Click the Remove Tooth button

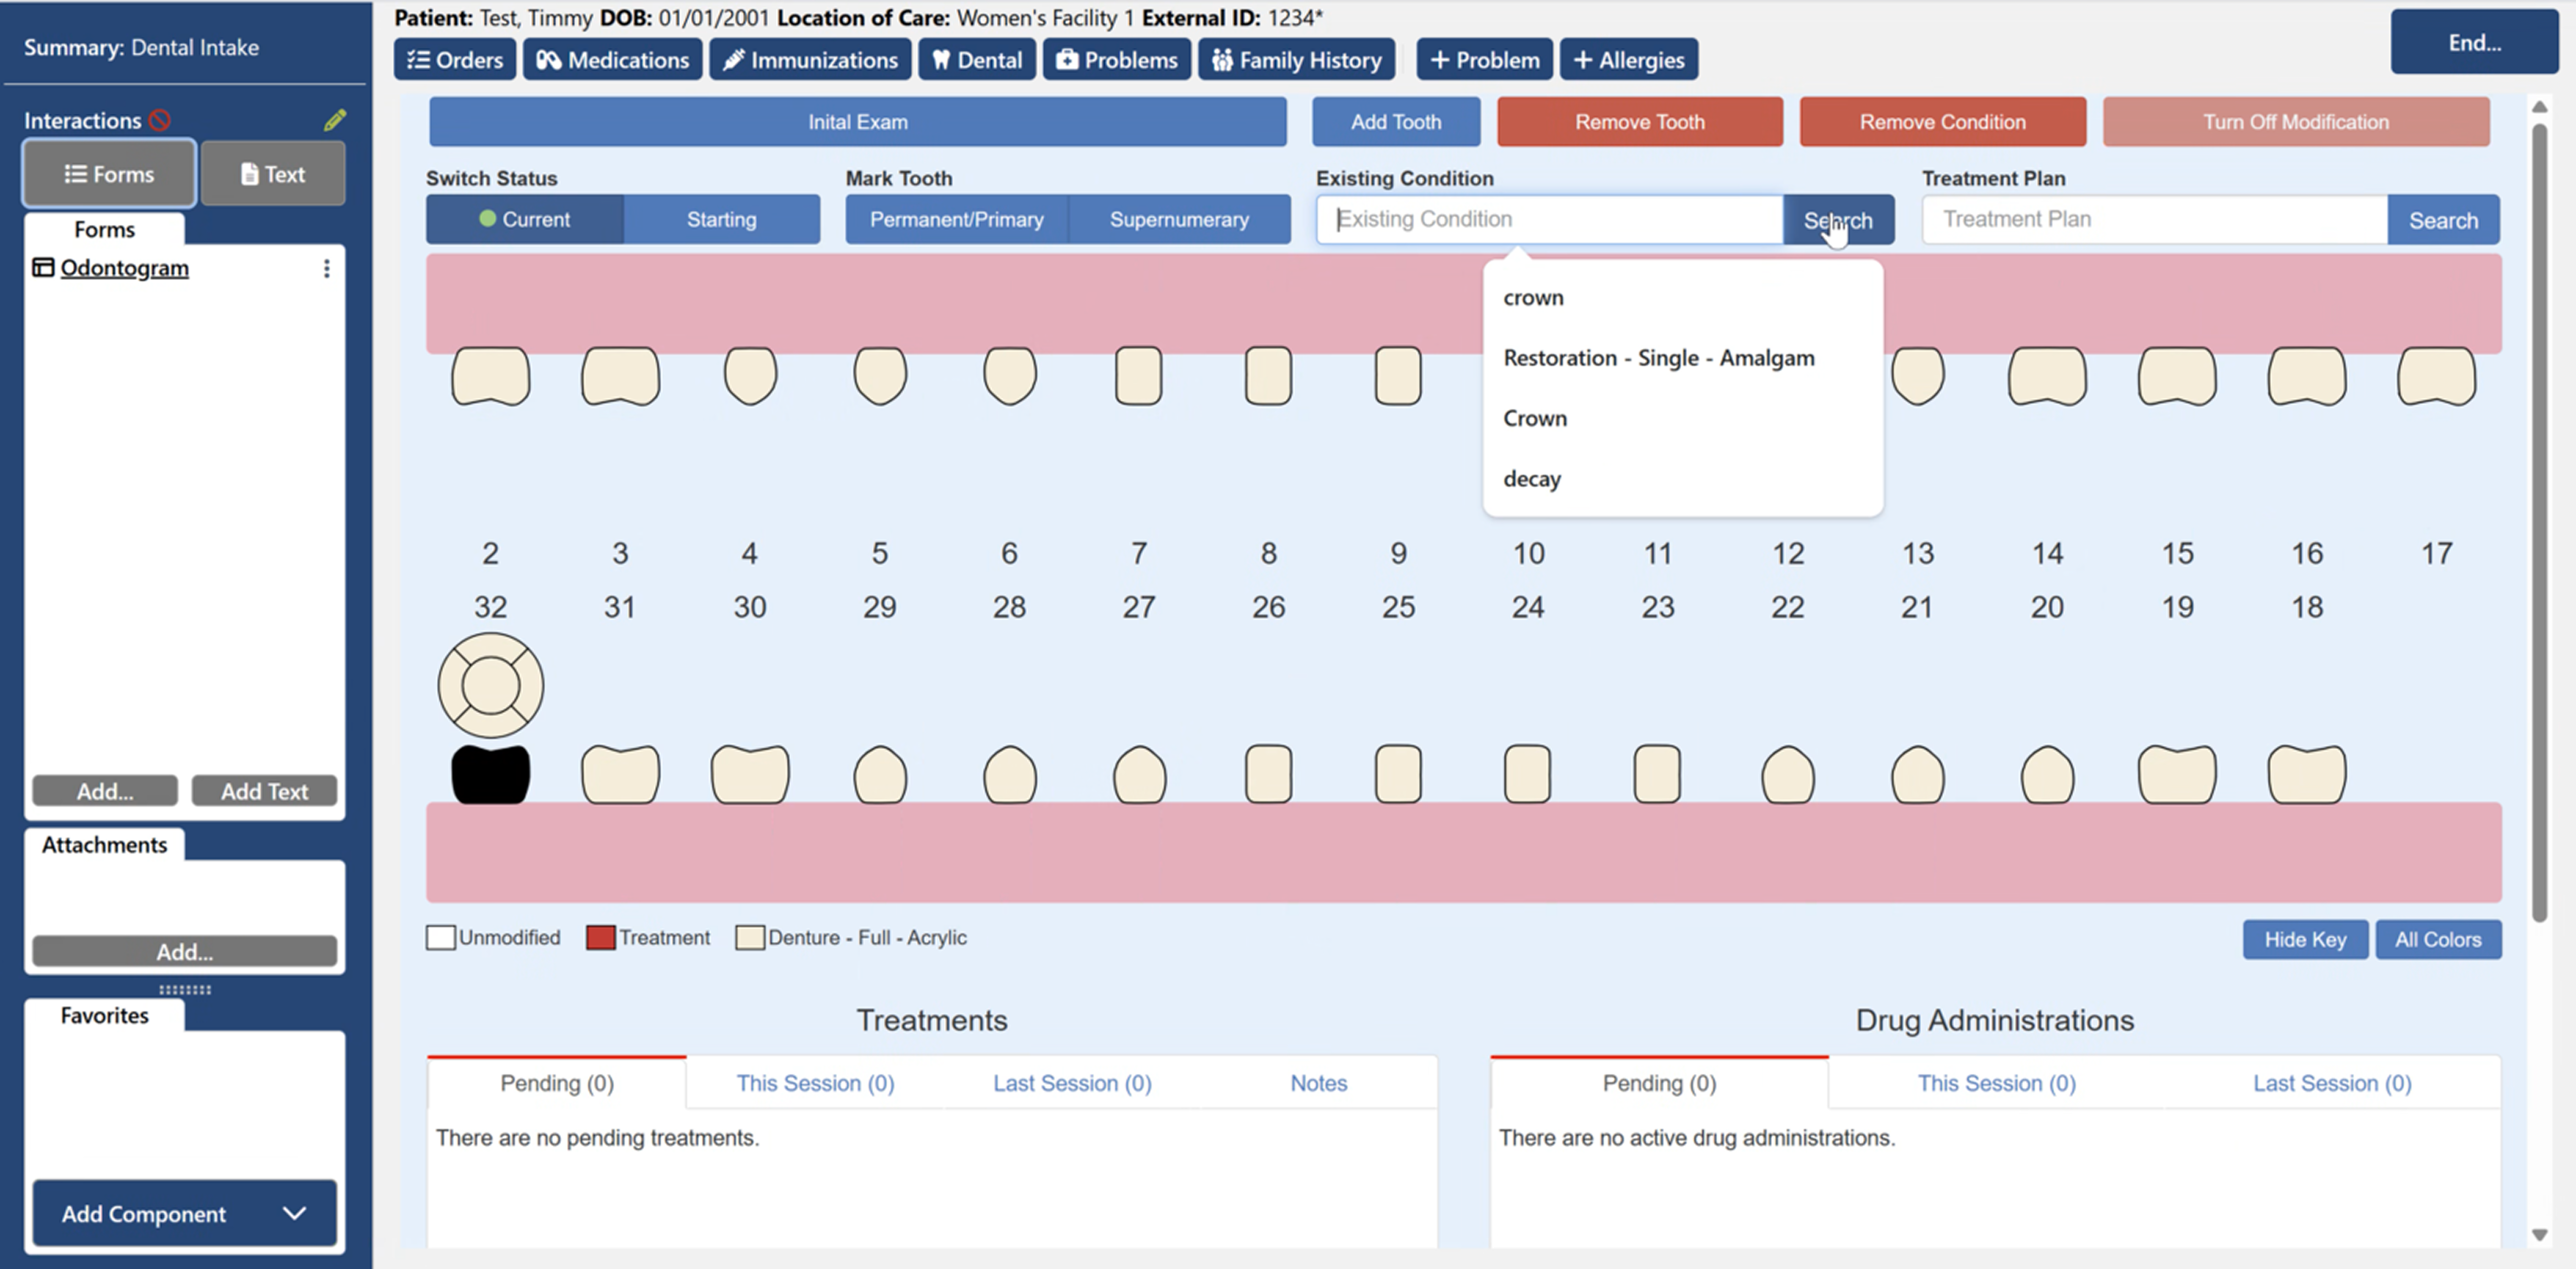[1639, 122]
